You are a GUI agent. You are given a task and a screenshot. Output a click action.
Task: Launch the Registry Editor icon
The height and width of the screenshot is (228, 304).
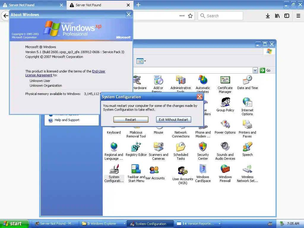[x=136, y=150]
